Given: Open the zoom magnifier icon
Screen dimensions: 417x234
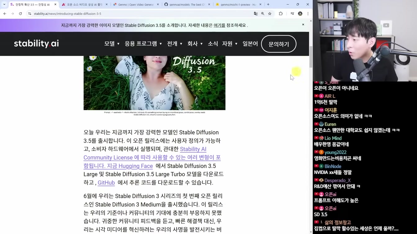Looking at the screenshot, I should coord(263,14).
